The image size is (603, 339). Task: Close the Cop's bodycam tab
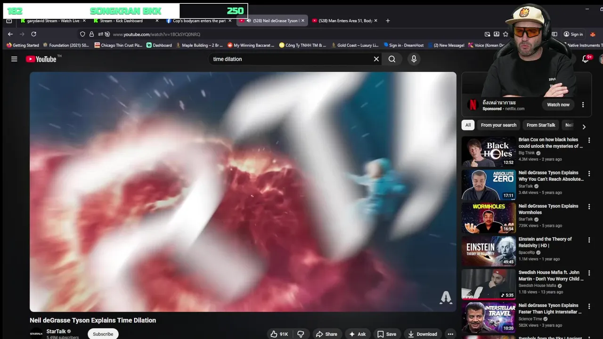tap(230, 21)
